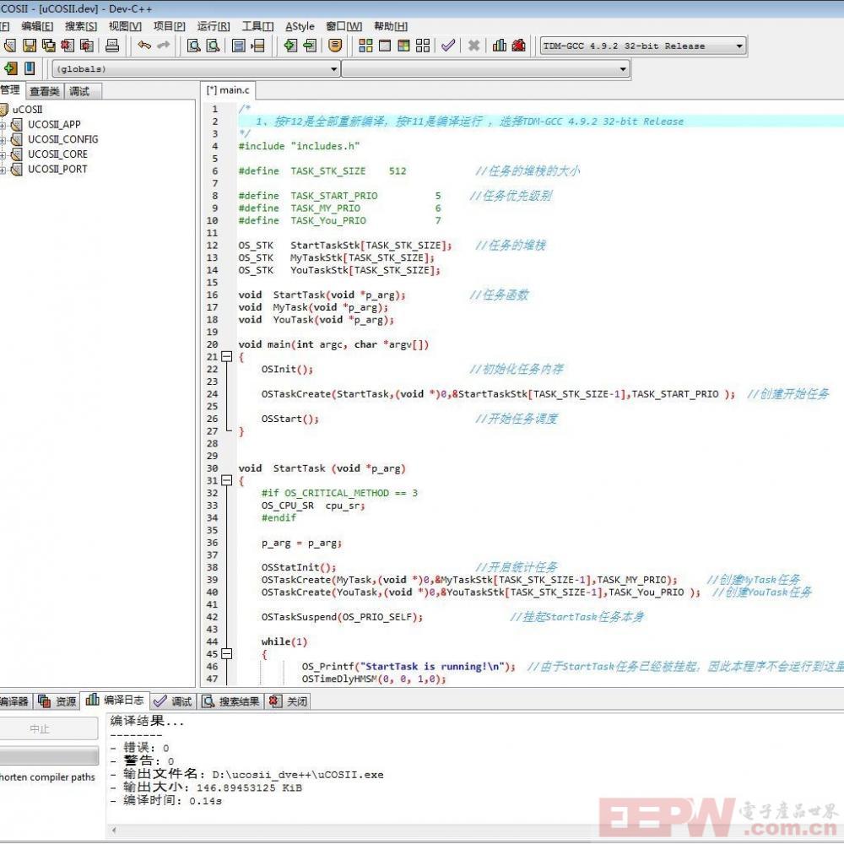The width and height of the screenshot is (844, 844).
Task: Collapse the main function fold at line 21
Action: tap(227, 357)
